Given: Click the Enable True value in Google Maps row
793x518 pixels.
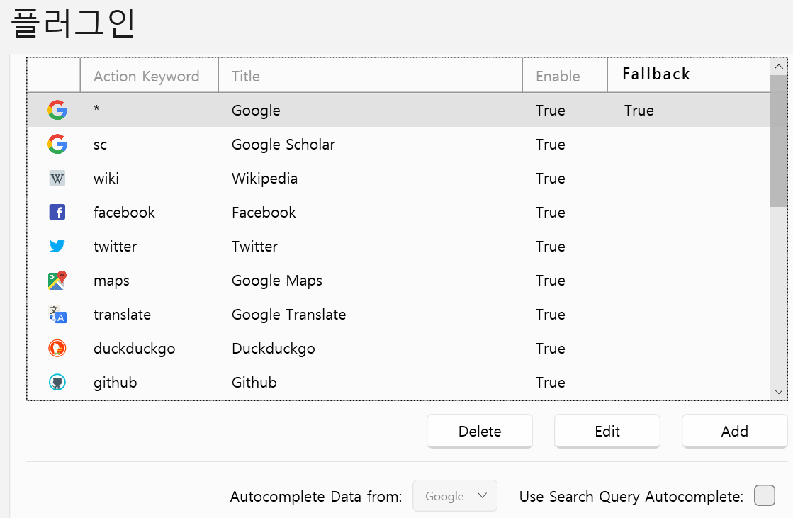Looking at the screenshot, I should pyautogui.click(x=550, y=280).
